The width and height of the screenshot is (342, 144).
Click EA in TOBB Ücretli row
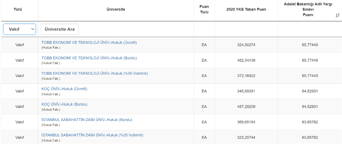coord(204,45)
